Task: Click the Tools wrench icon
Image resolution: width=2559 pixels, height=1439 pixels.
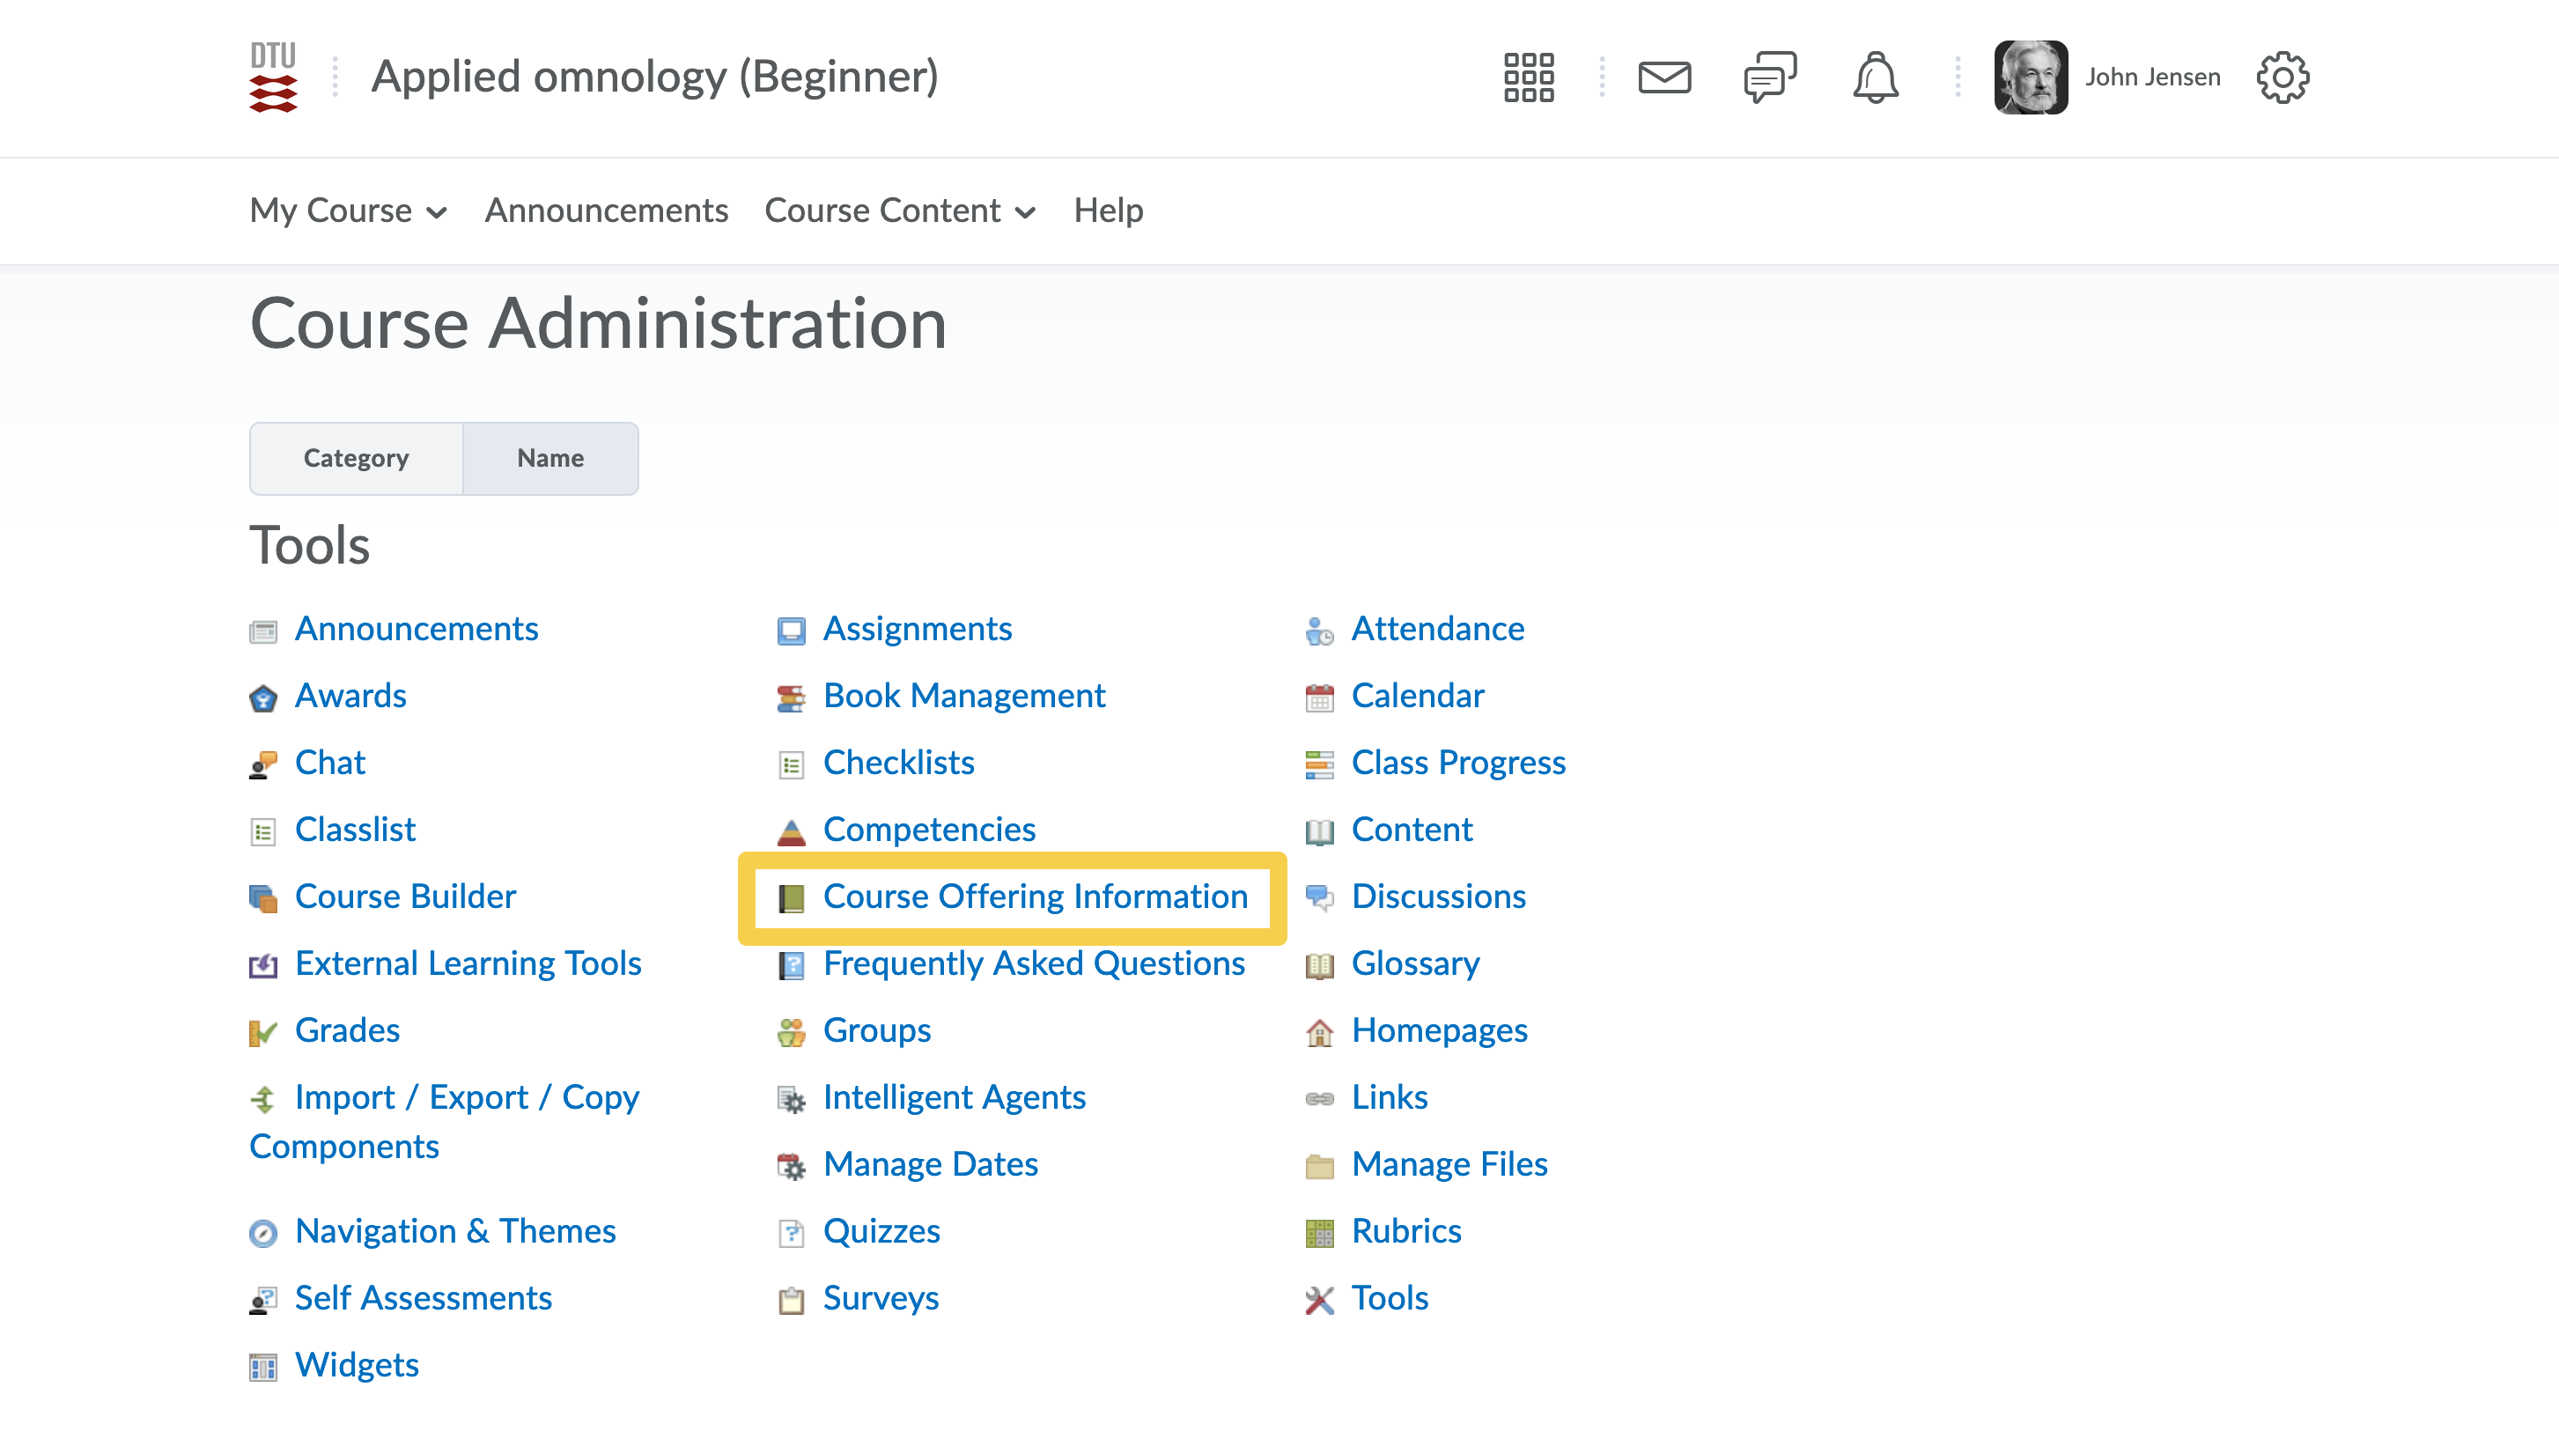Action: (1318, 1300)
